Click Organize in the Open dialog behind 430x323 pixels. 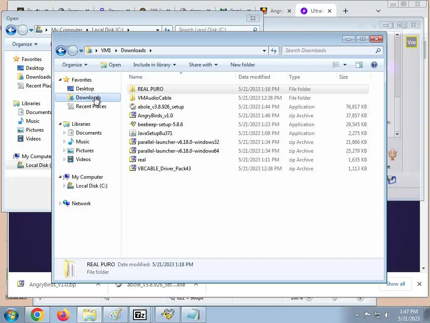pyautogui.click(x=25, y=44)
